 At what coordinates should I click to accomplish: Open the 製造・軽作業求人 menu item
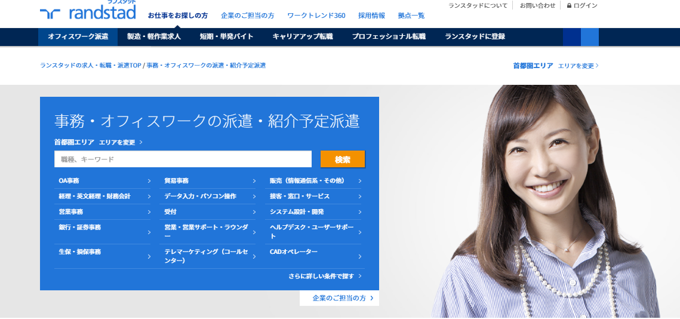(x=154, y=37)
